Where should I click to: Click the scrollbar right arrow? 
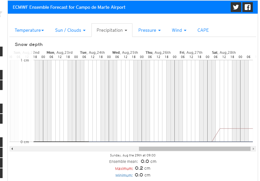coord(253,149)
